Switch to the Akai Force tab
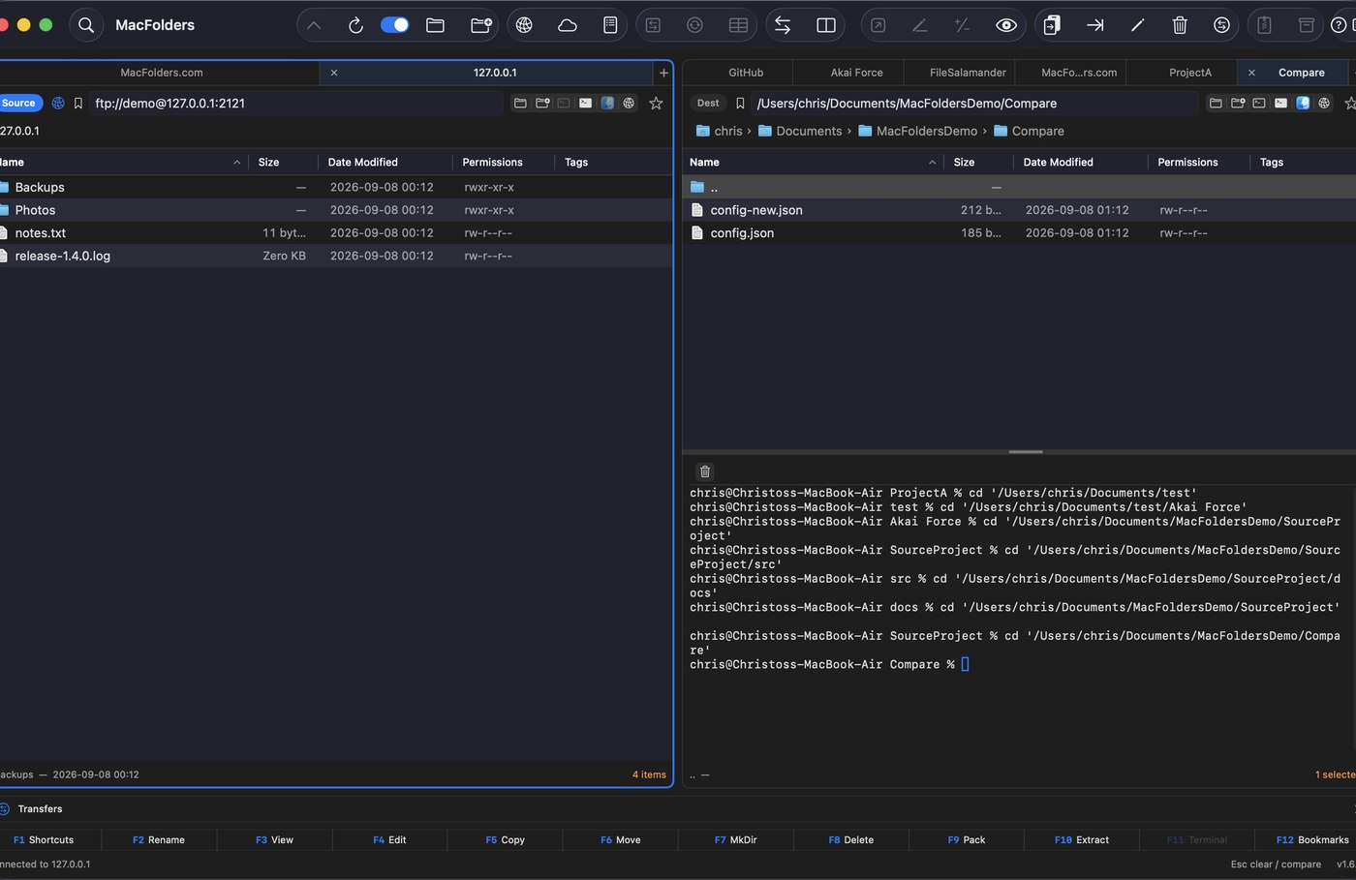Image resolution: width=1356 pixels, height=880 pixels. 856,73
